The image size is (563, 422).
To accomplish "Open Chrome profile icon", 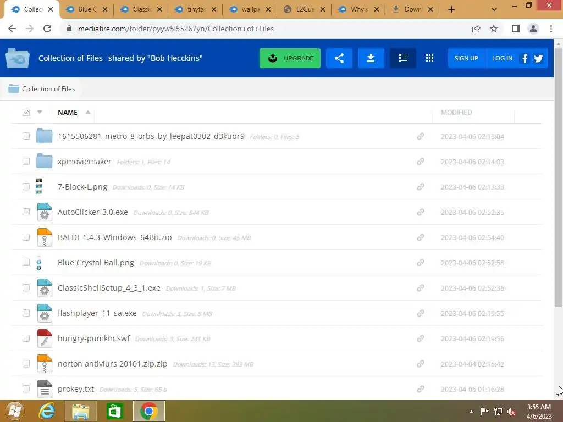I will pos(533,29).
